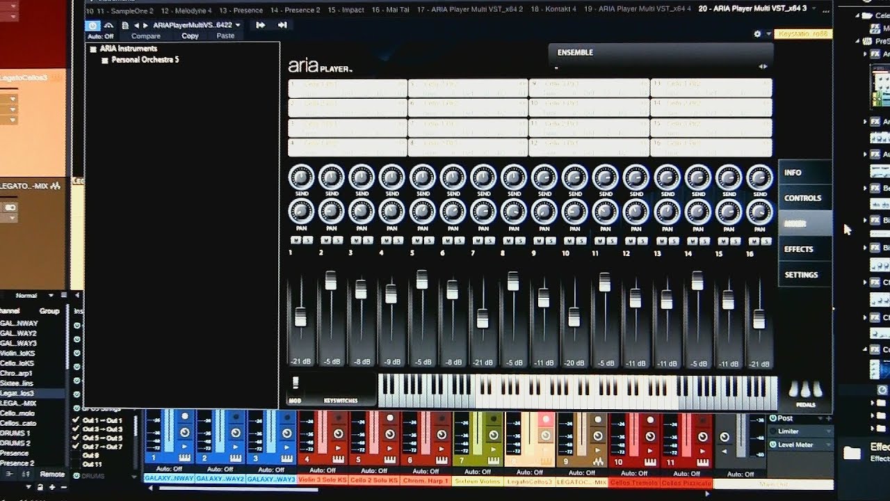Toggle the Out 3 → Out 3 checkbox
The image size is (890, 501).
click(x=76, y=429)
